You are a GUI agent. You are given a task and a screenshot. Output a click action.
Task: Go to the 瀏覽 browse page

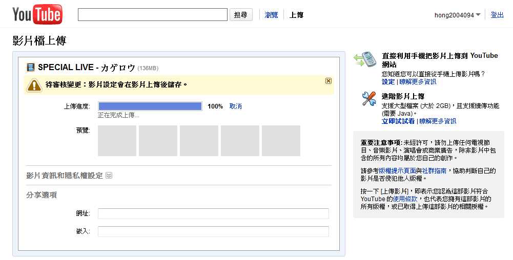pos(271,15)
